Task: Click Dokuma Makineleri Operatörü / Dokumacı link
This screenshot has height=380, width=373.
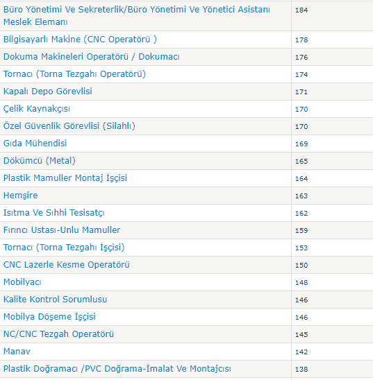Action: pos(92,56)
